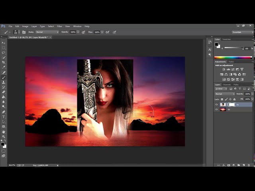Open the layer blend mode Normal dropdown
This screenshot has height=191, width=255.
(225, 94)
